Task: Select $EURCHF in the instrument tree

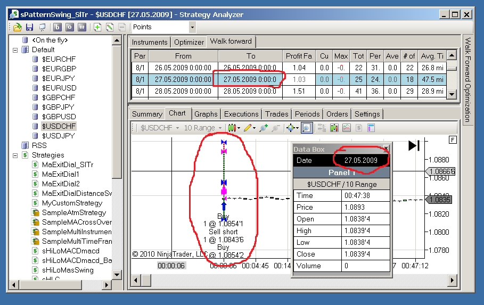Action: [59, 59]
